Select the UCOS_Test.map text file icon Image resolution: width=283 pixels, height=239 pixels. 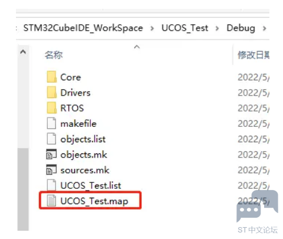51,201
